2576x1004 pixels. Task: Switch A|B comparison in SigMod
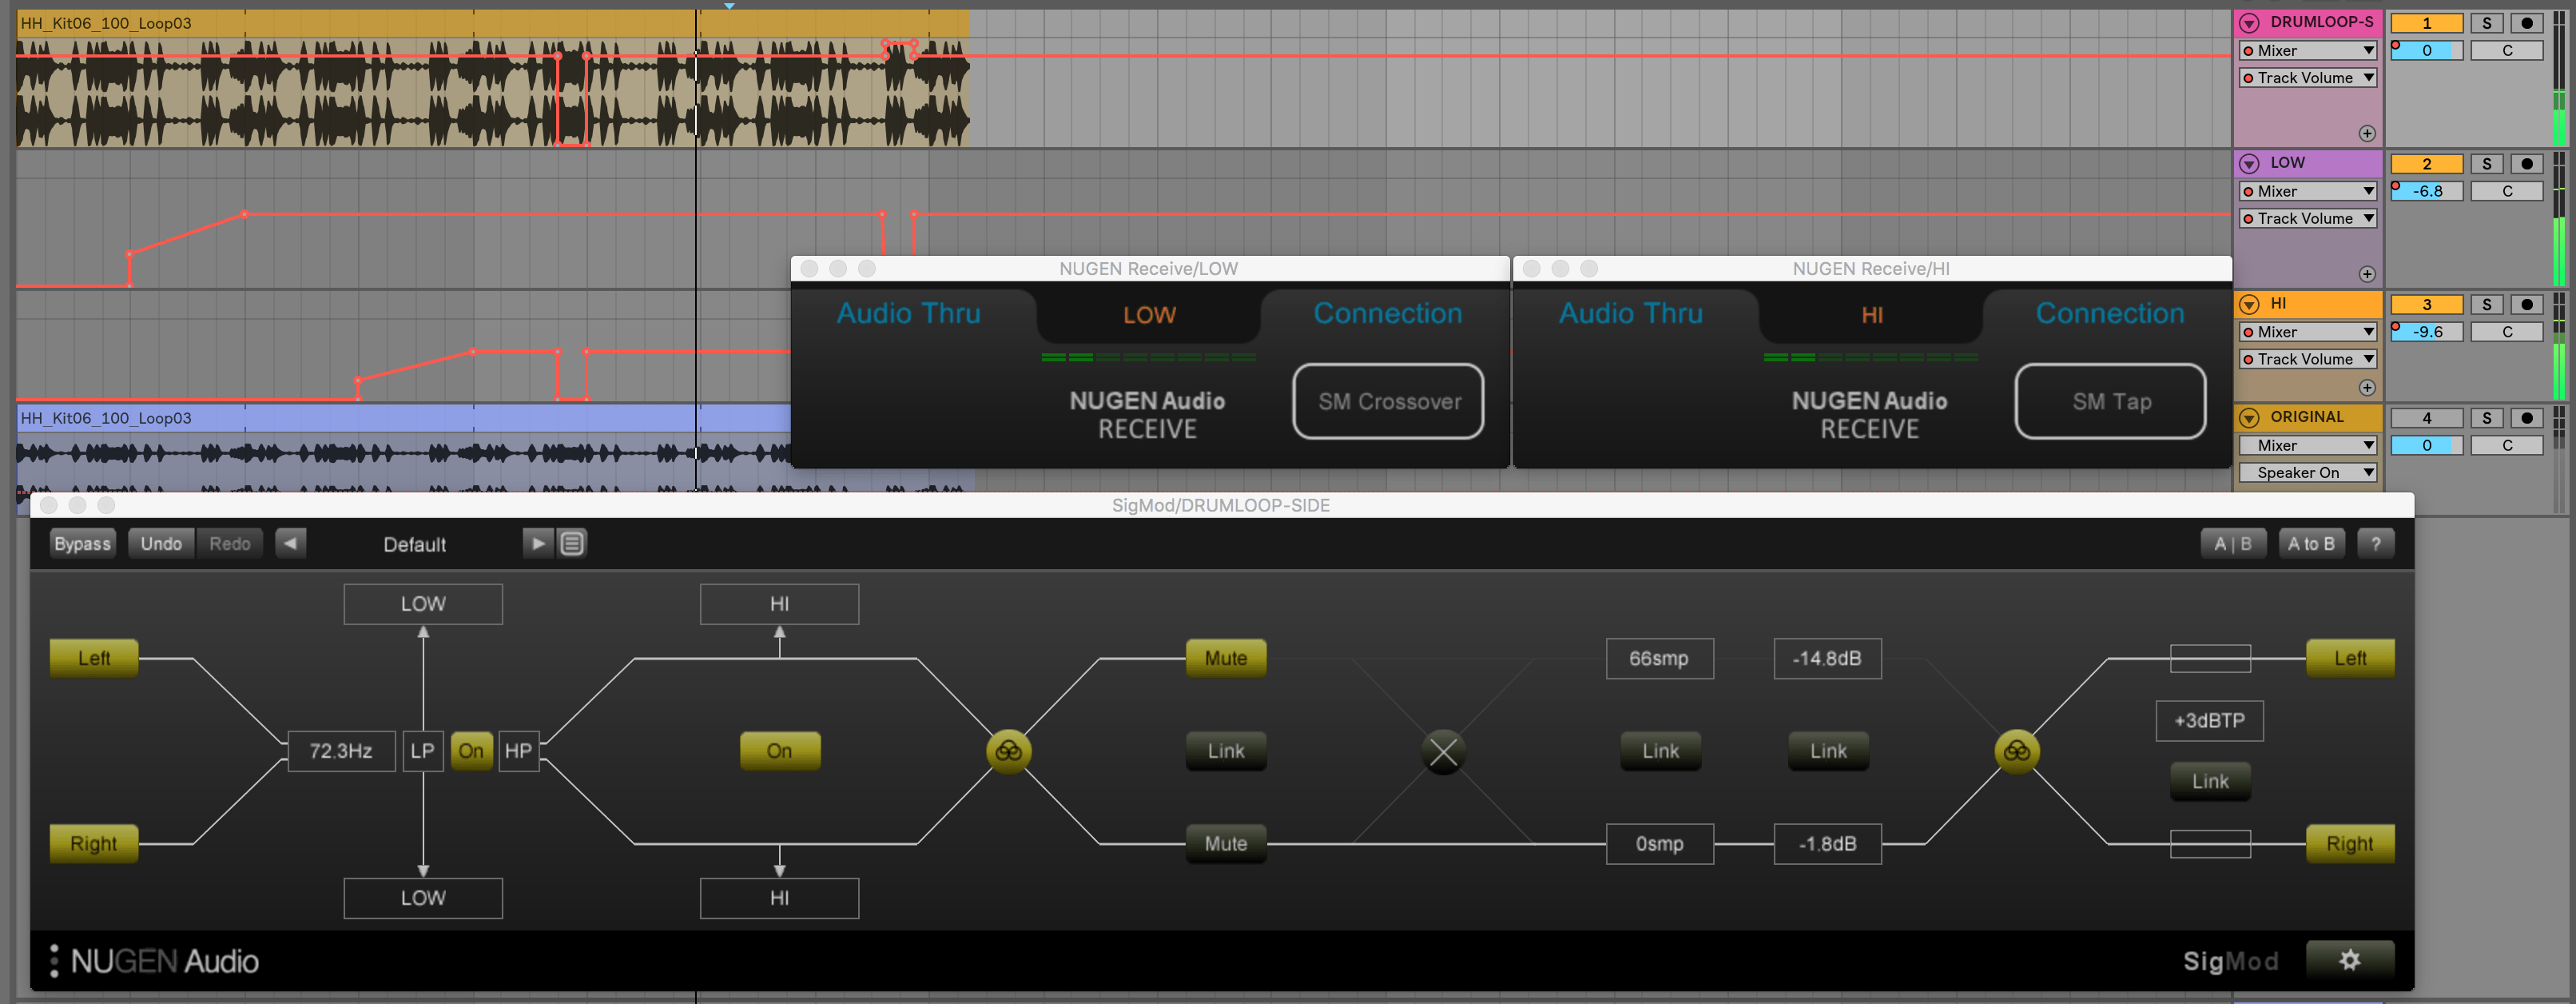coord(2232,544)
